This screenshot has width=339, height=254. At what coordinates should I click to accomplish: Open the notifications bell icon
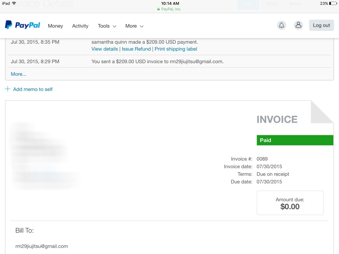(281, 25)
